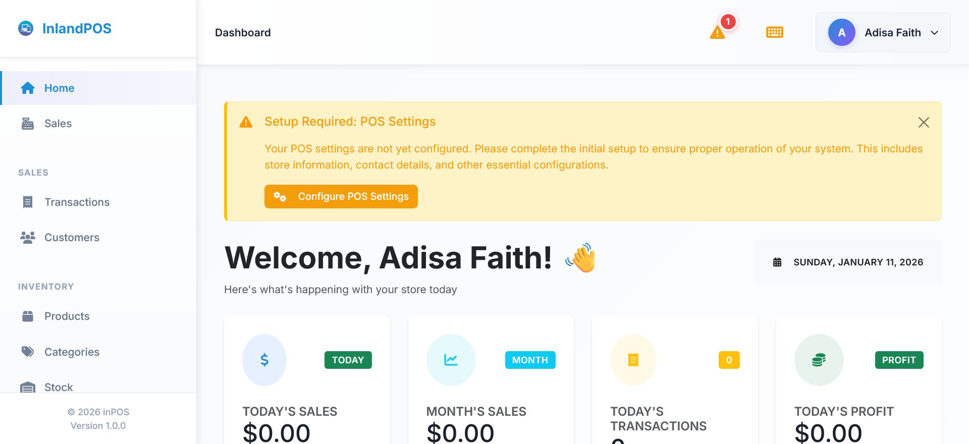Click the calendar icon beside the date

(x=777, y=262)
